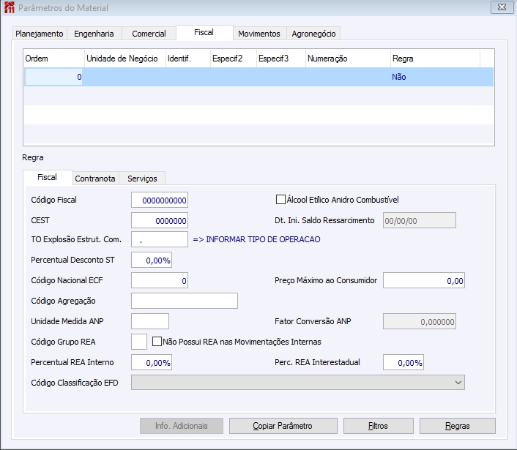The height and width of the screenshot is (450, 517).
Task: Enable Álcool Etílico Anidro Combustível checkbox
Action: pyautogui.click(x=280, y=200)
